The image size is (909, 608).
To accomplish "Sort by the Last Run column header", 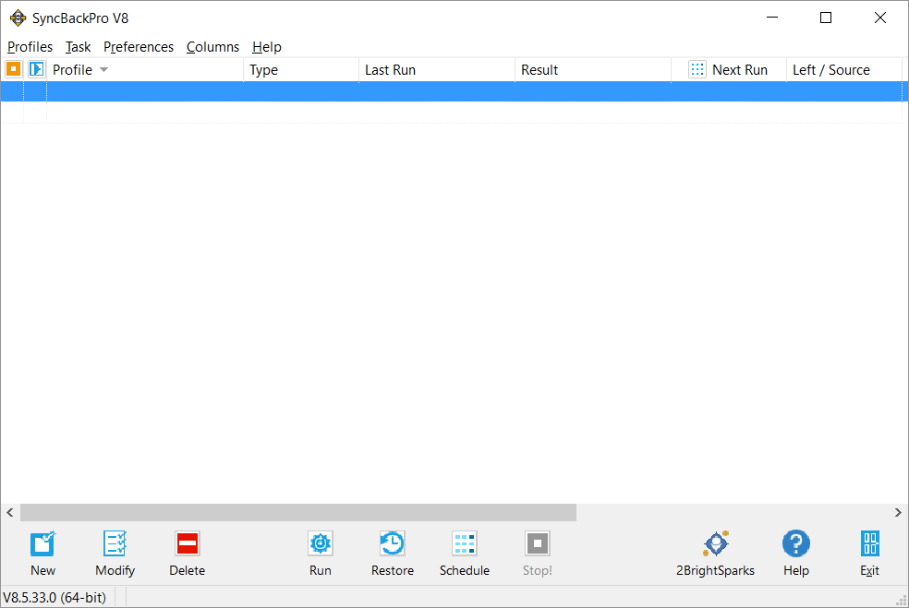I will [x=437, y=69].
